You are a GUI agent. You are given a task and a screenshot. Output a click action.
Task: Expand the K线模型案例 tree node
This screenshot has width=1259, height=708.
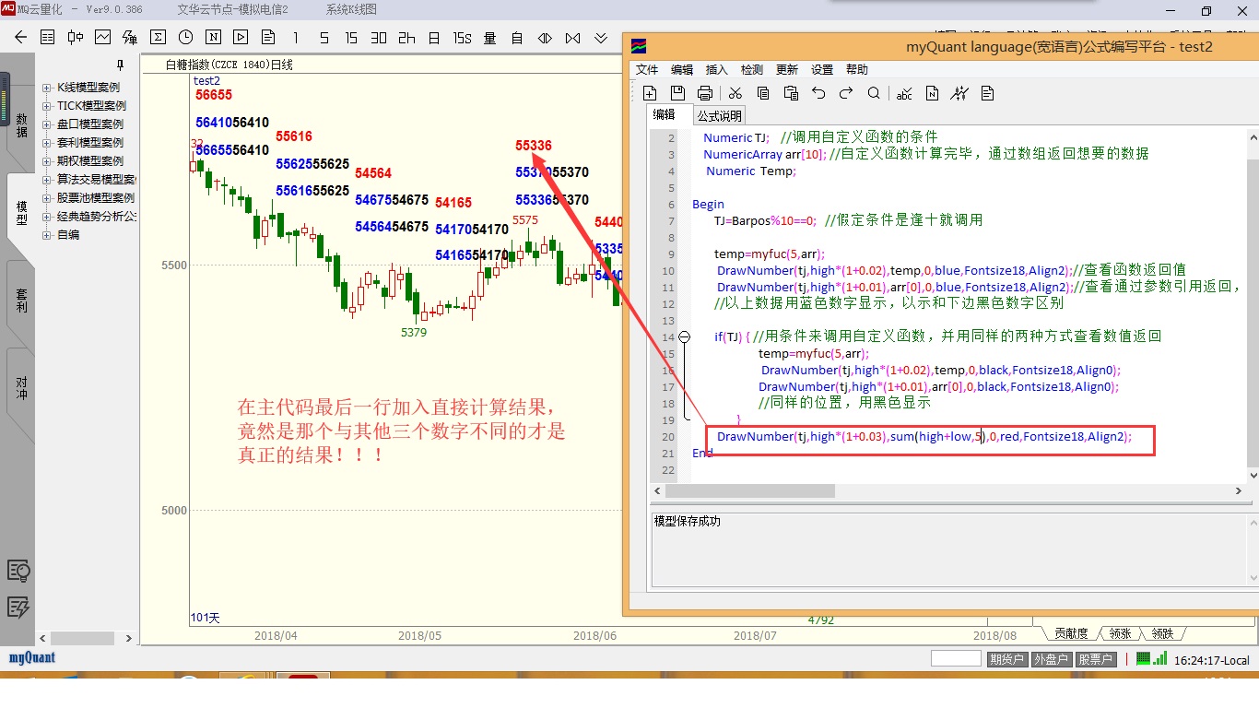click(x=47, y=88)
